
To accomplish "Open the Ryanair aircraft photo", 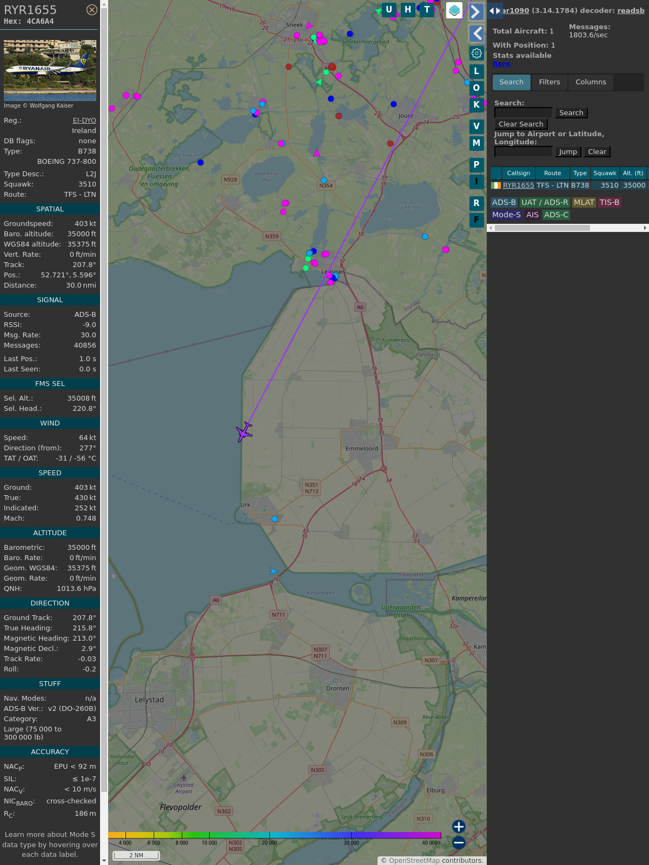I will click(50, 70).
